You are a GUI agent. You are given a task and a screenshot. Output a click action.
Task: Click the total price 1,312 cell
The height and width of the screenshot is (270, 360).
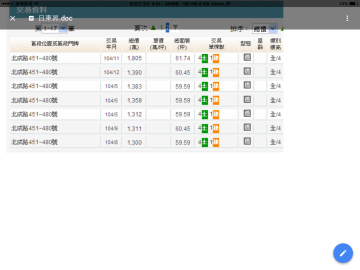[x=134, y=114]
